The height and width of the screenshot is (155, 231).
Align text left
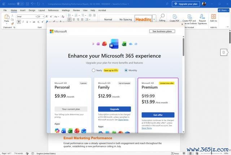69,20
